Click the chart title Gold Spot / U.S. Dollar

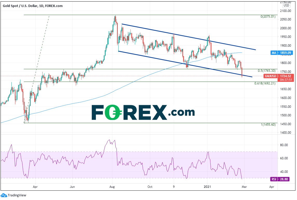coord(21,6)
